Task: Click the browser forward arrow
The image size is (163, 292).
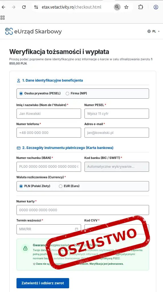Action: (14, 7)
